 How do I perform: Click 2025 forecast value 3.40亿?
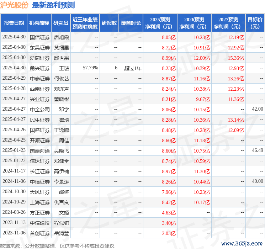169,223
